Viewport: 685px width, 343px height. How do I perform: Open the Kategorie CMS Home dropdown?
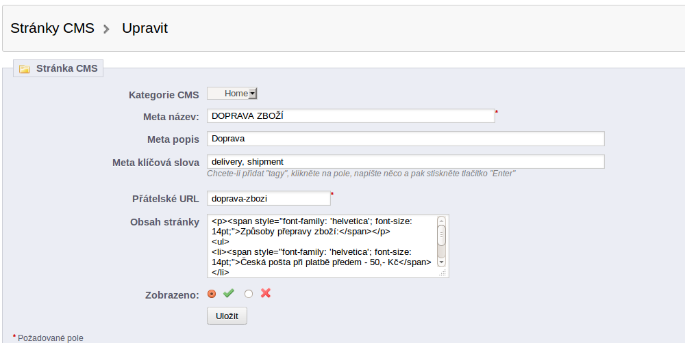coord(232,94)
